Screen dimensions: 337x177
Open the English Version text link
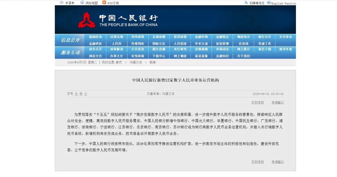pos(284,3)
